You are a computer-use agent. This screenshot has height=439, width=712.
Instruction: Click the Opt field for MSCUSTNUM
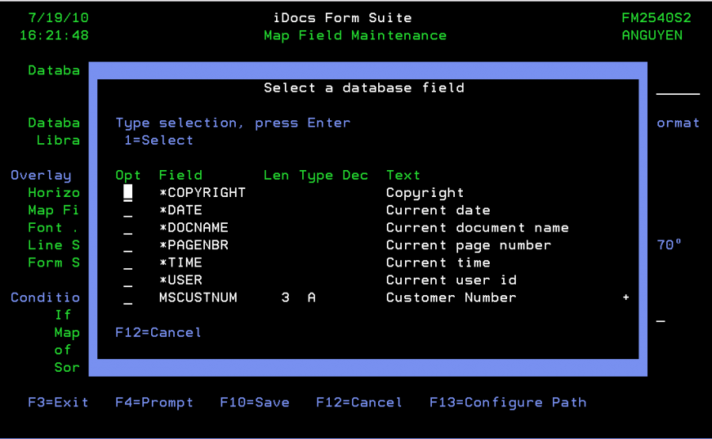point(127,297)
